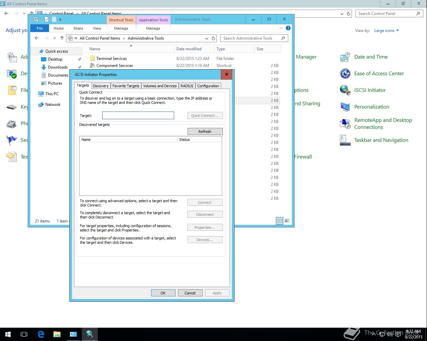Close the iSCSI Initiator Properties dialog
This screenshot has width=427, height=341.
[227, 74]
